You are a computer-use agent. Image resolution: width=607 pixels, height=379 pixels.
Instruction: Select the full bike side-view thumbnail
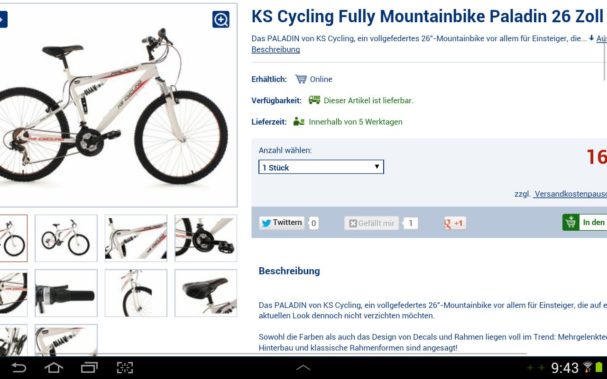[66, 238]
